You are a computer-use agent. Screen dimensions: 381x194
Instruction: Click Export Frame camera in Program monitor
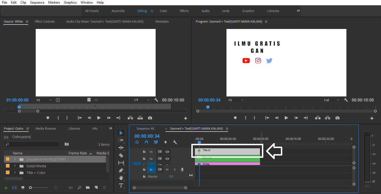coord(337,118)
